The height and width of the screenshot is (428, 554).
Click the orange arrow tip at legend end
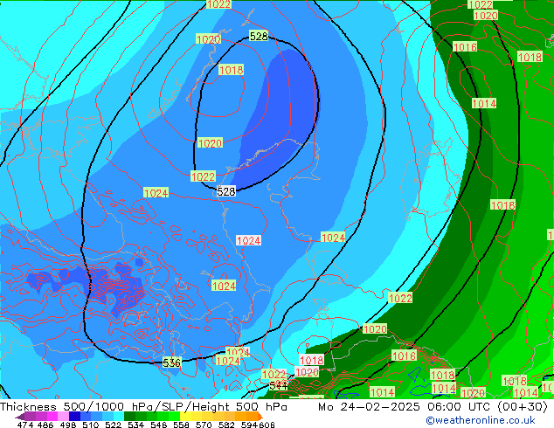coord(260,416)
